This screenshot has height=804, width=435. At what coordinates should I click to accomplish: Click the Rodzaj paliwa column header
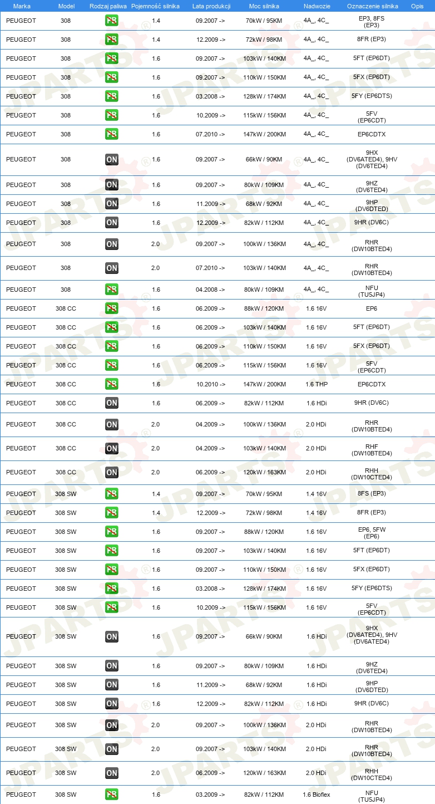[x=108, y=6]
